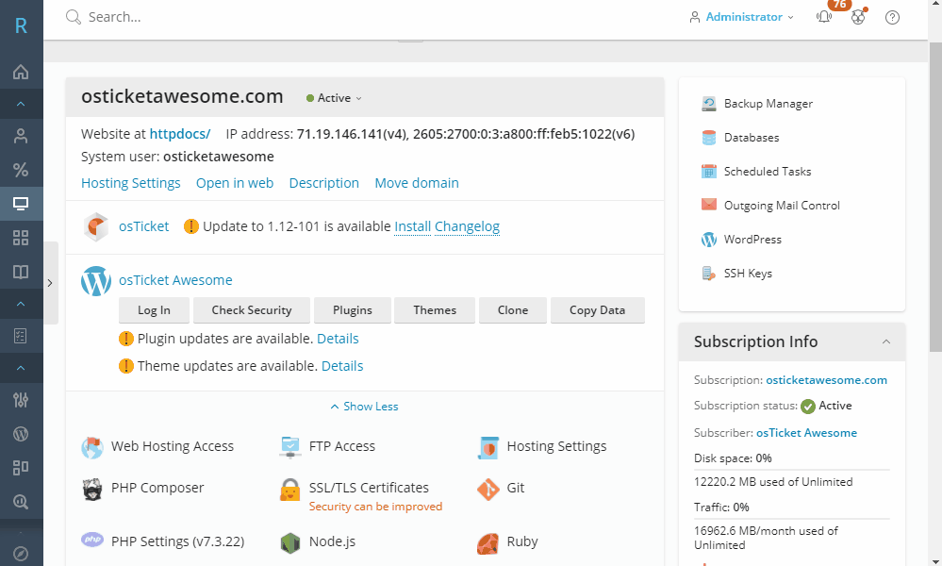Screen dimensions: 942x566
Task: Open PHP Settings (v7.3.22)
Action: pos(178,542)
